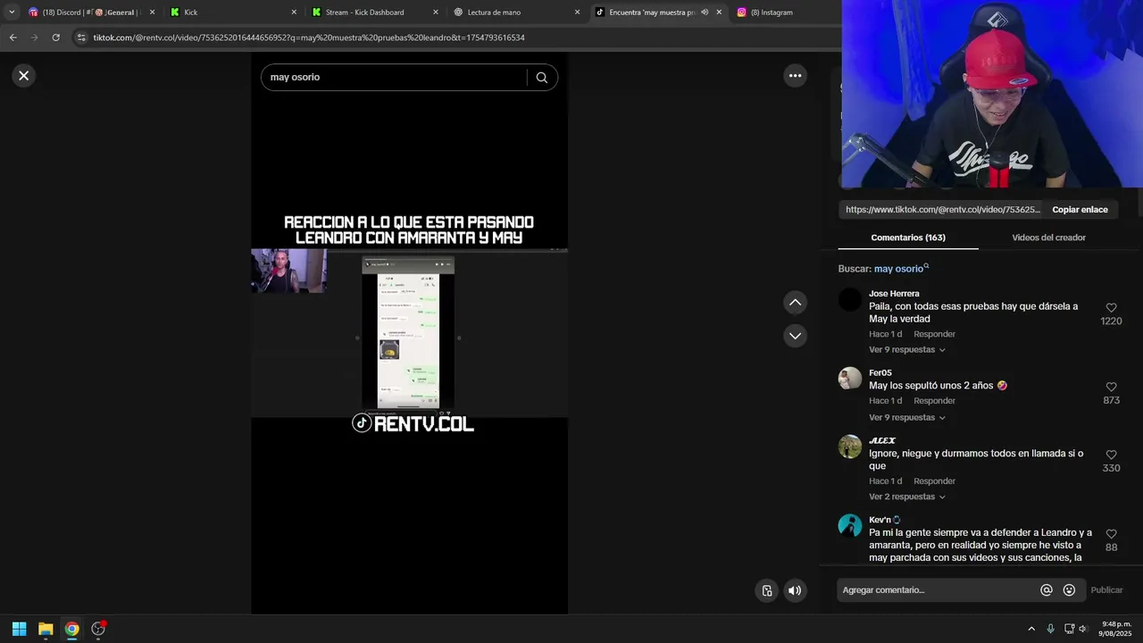
Task: Open File Explorer from taskbar
Action: click(46, 629)
